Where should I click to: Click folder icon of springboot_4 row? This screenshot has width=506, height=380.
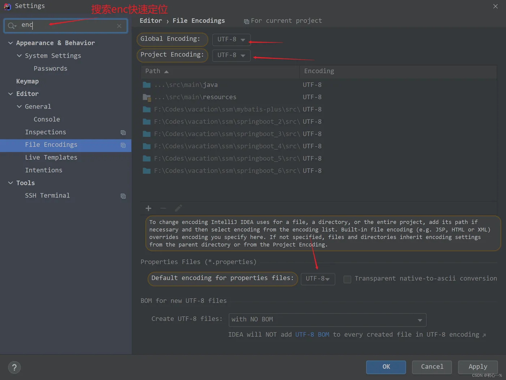[147, 146]
